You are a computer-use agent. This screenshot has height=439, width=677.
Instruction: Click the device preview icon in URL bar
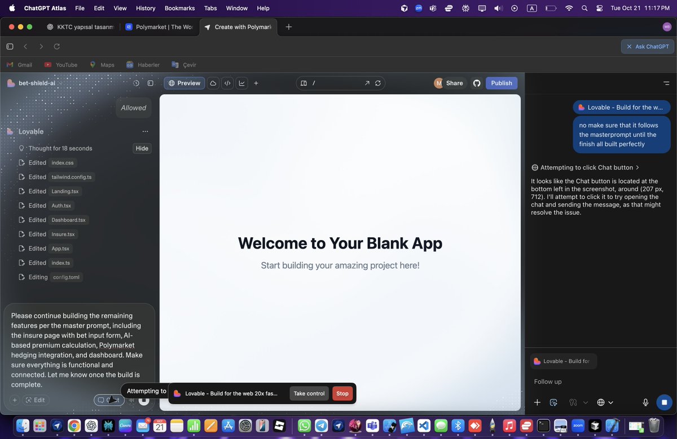[304, 83]
